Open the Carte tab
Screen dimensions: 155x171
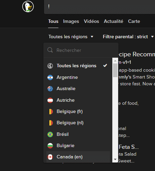(x=134, y=21)
